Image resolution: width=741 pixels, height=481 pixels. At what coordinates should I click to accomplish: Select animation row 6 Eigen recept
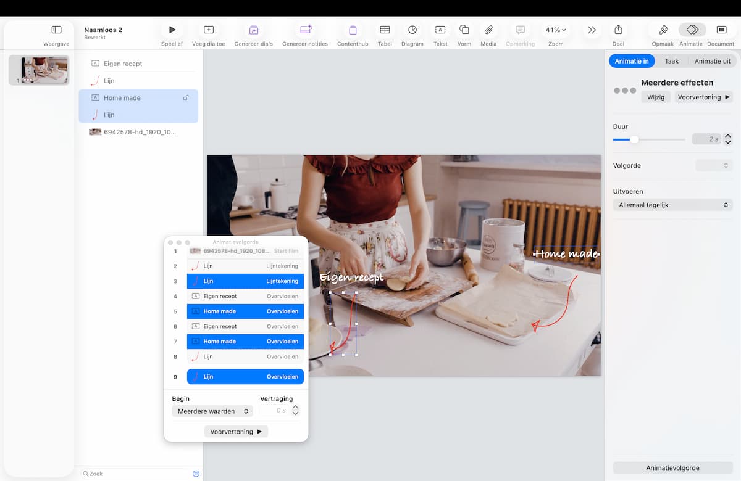pos(245,326)
